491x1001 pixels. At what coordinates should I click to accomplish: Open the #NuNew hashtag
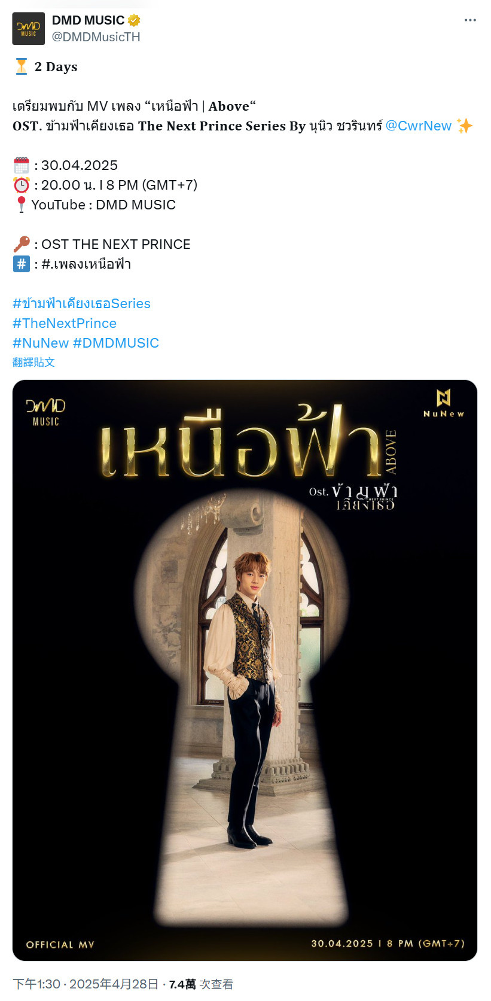pyautogui.click(x=41, y=343)
